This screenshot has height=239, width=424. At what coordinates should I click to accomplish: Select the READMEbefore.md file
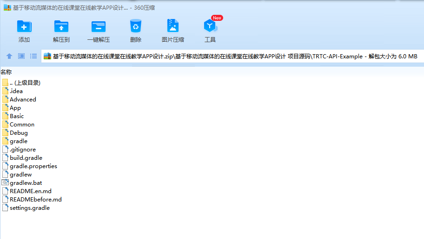coord(36,200)
